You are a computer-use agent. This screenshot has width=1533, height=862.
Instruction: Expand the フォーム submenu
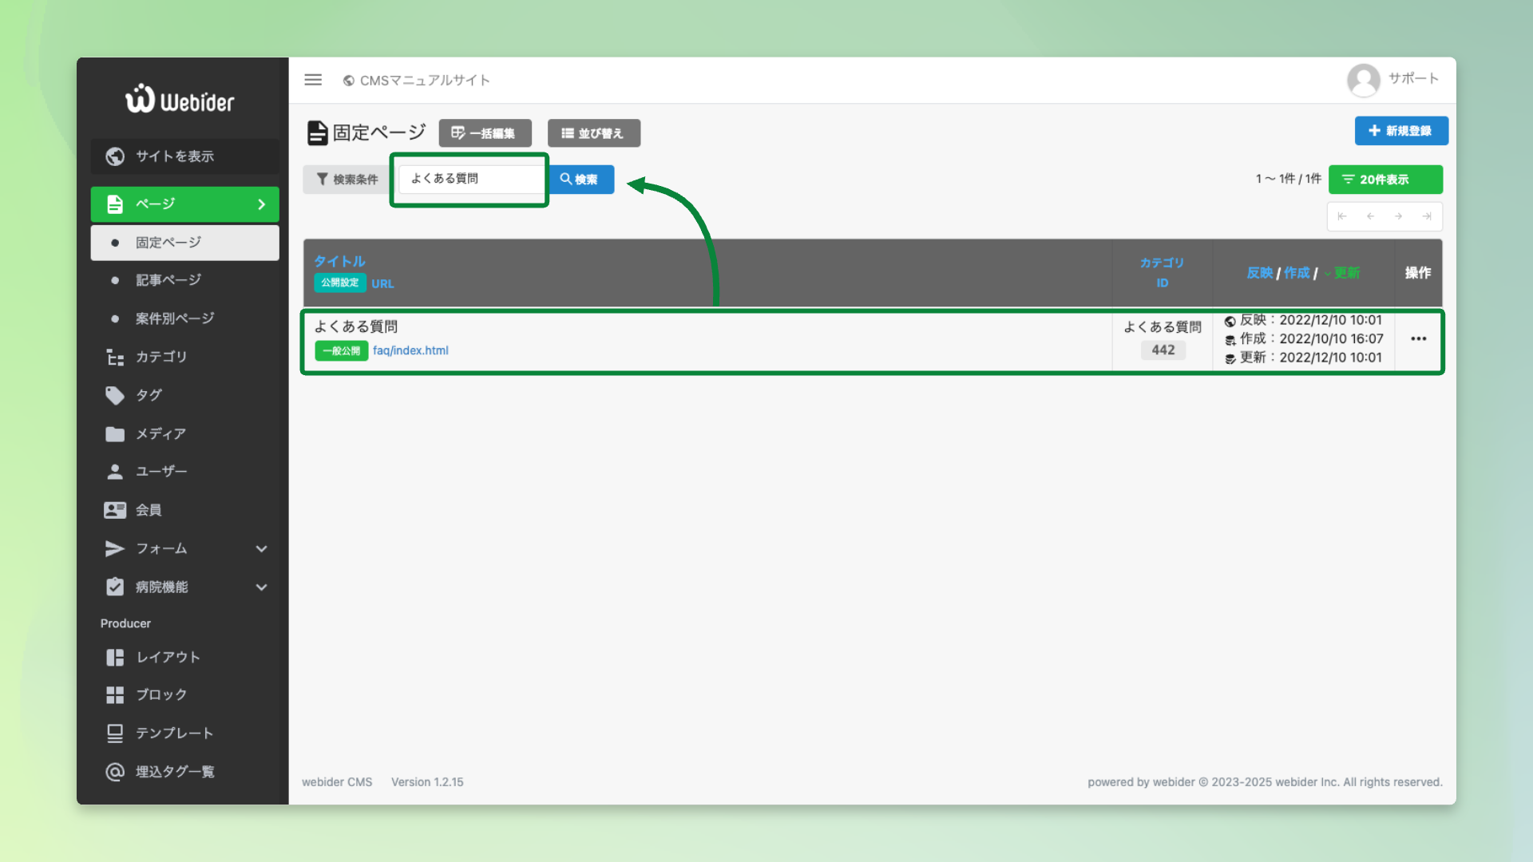[x=261, y=549]
